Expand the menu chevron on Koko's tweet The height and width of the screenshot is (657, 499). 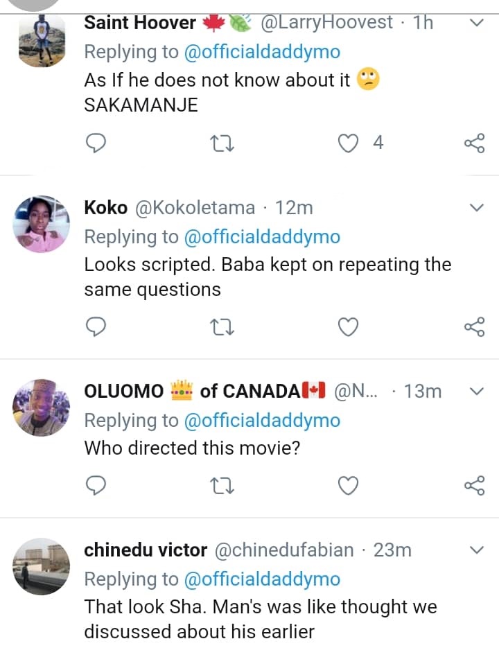[x=476, y=208]
